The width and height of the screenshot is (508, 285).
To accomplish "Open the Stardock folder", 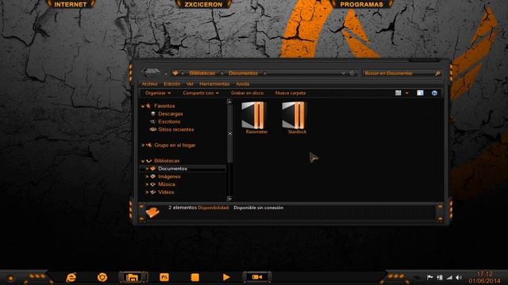I will pos(294,118).
